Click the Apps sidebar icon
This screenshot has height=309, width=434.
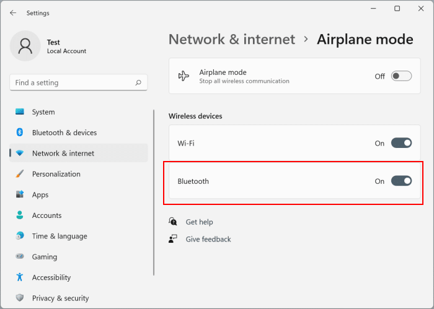click(20, 194)
